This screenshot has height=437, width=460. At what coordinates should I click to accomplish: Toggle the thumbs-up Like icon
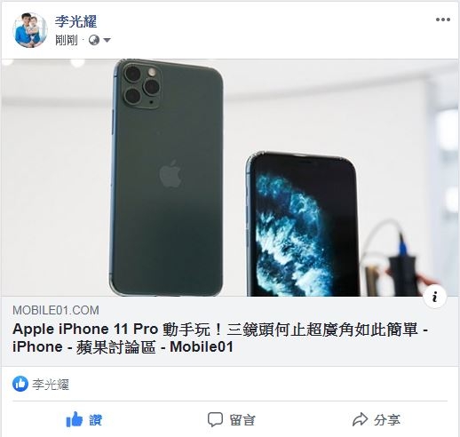coord(75,419)
